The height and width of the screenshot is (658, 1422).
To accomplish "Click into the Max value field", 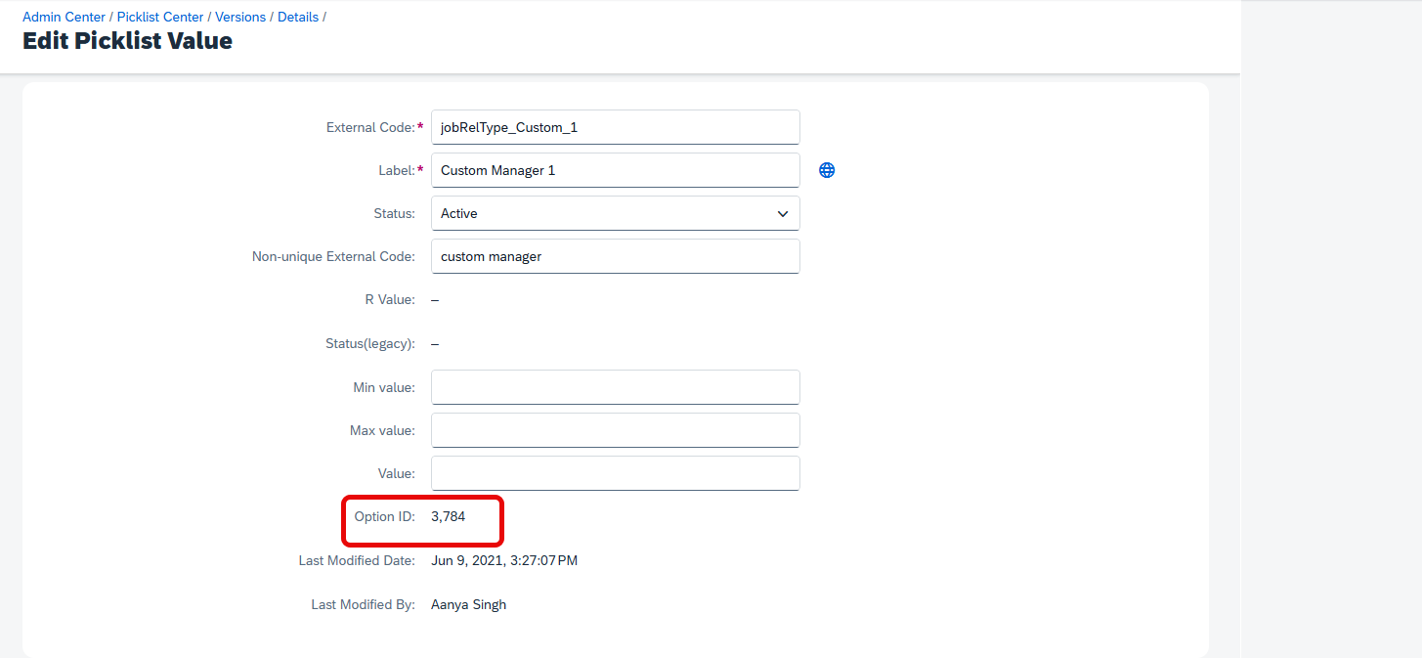I will (616, 430).
